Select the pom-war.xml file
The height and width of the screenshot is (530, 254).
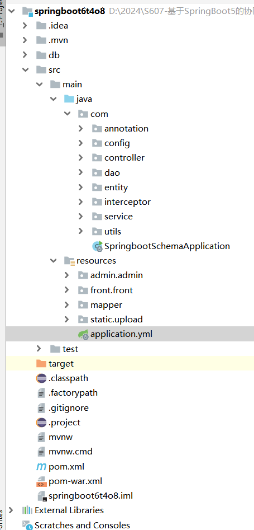[x=75, y=481]
